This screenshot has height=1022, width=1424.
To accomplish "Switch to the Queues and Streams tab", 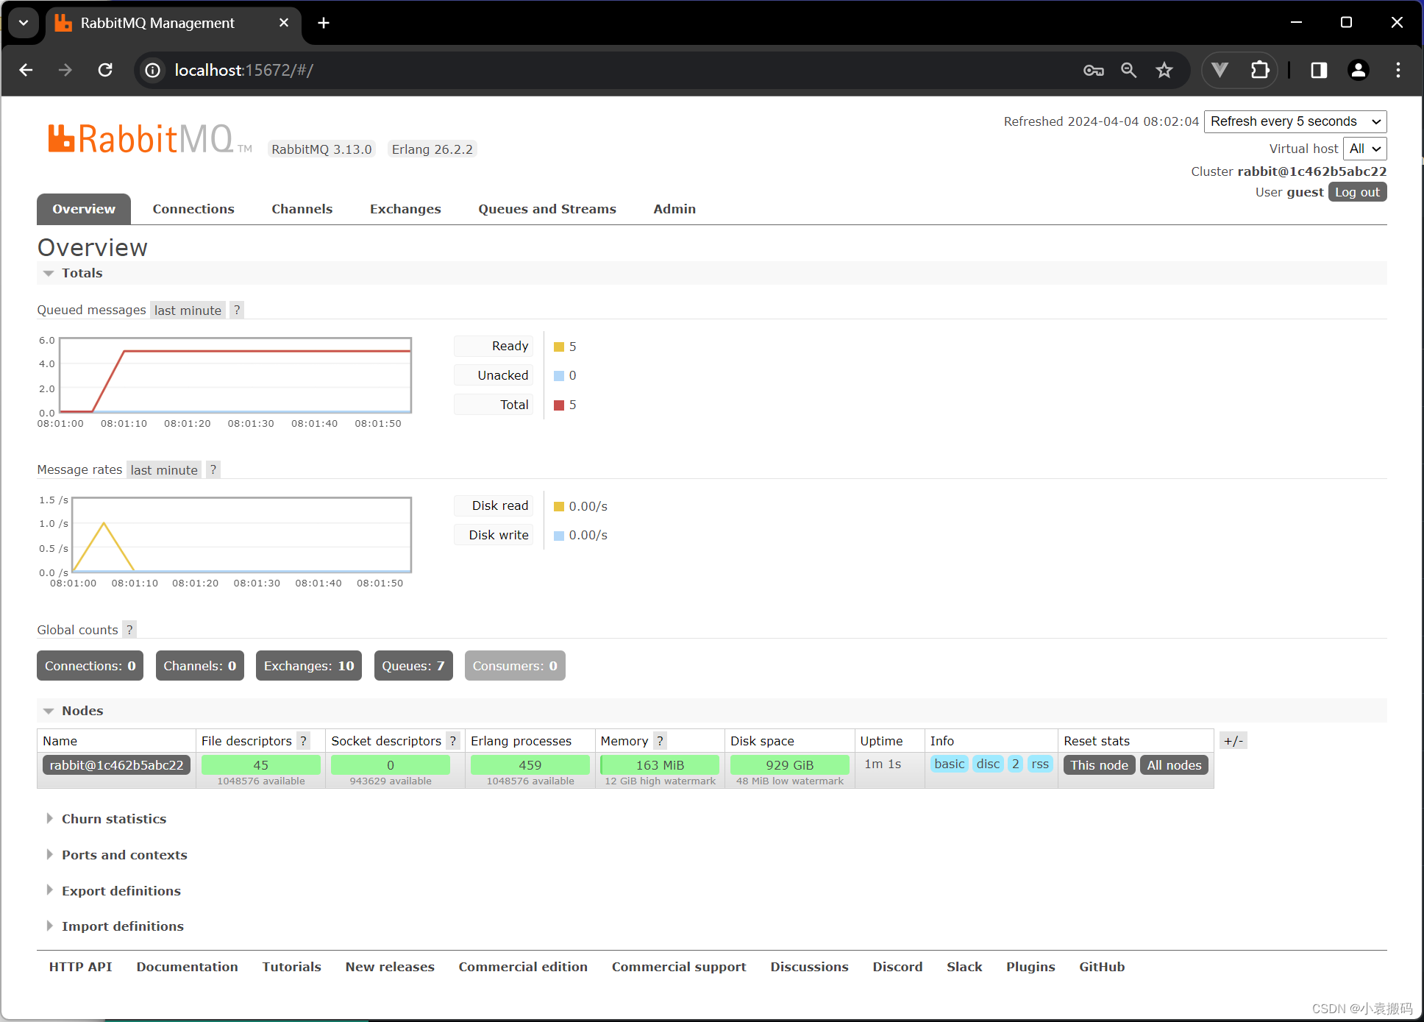I will point(545,208).
